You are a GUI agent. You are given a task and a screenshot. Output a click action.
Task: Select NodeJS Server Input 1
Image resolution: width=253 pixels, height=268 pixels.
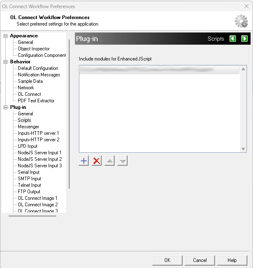(x=39, y=153)
